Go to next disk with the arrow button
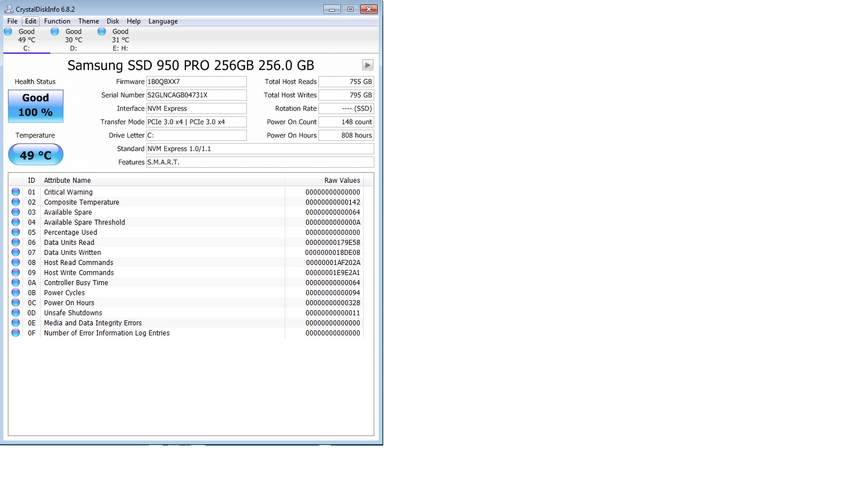 [x=368, y=65]
